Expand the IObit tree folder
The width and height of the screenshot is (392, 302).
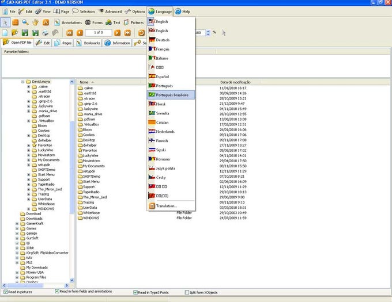pos(17,248)
